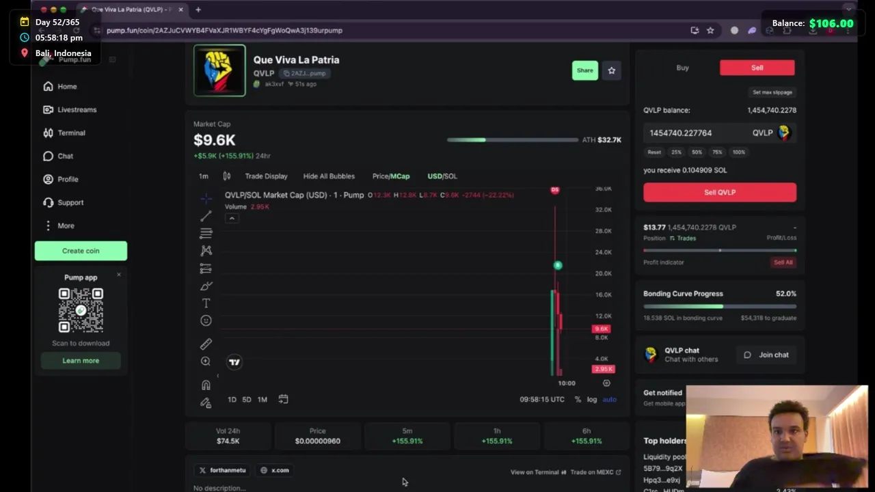This screenshot has width=875, height=492.
Task: Open the 1m timeframe selector
Action: pos(204,176)
